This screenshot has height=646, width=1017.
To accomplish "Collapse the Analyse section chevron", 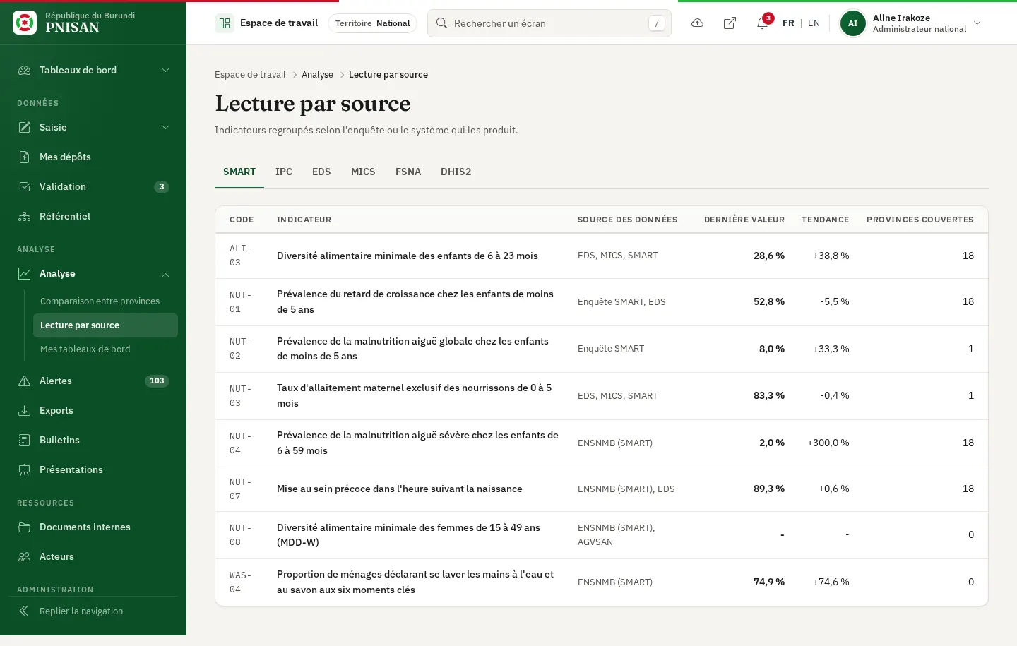I will pos(166,274).
